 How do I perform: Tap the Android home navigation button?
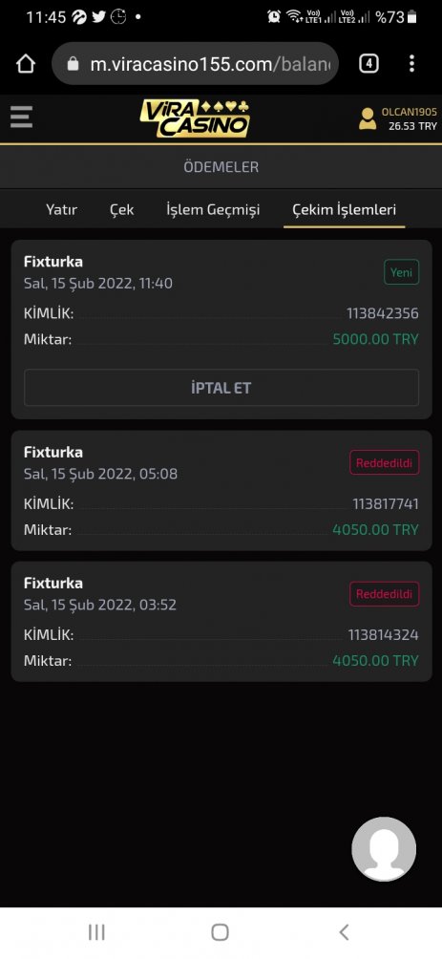pyautogui.click(x=221, y=932)
